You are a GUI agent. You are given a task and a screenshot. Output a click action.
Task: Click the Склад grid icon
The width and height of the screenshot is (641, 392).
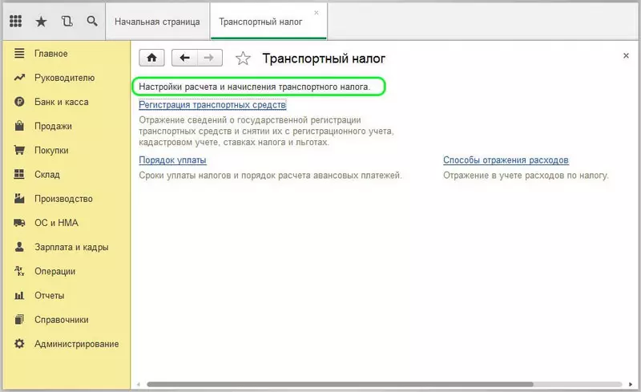(x=19, y=174)
